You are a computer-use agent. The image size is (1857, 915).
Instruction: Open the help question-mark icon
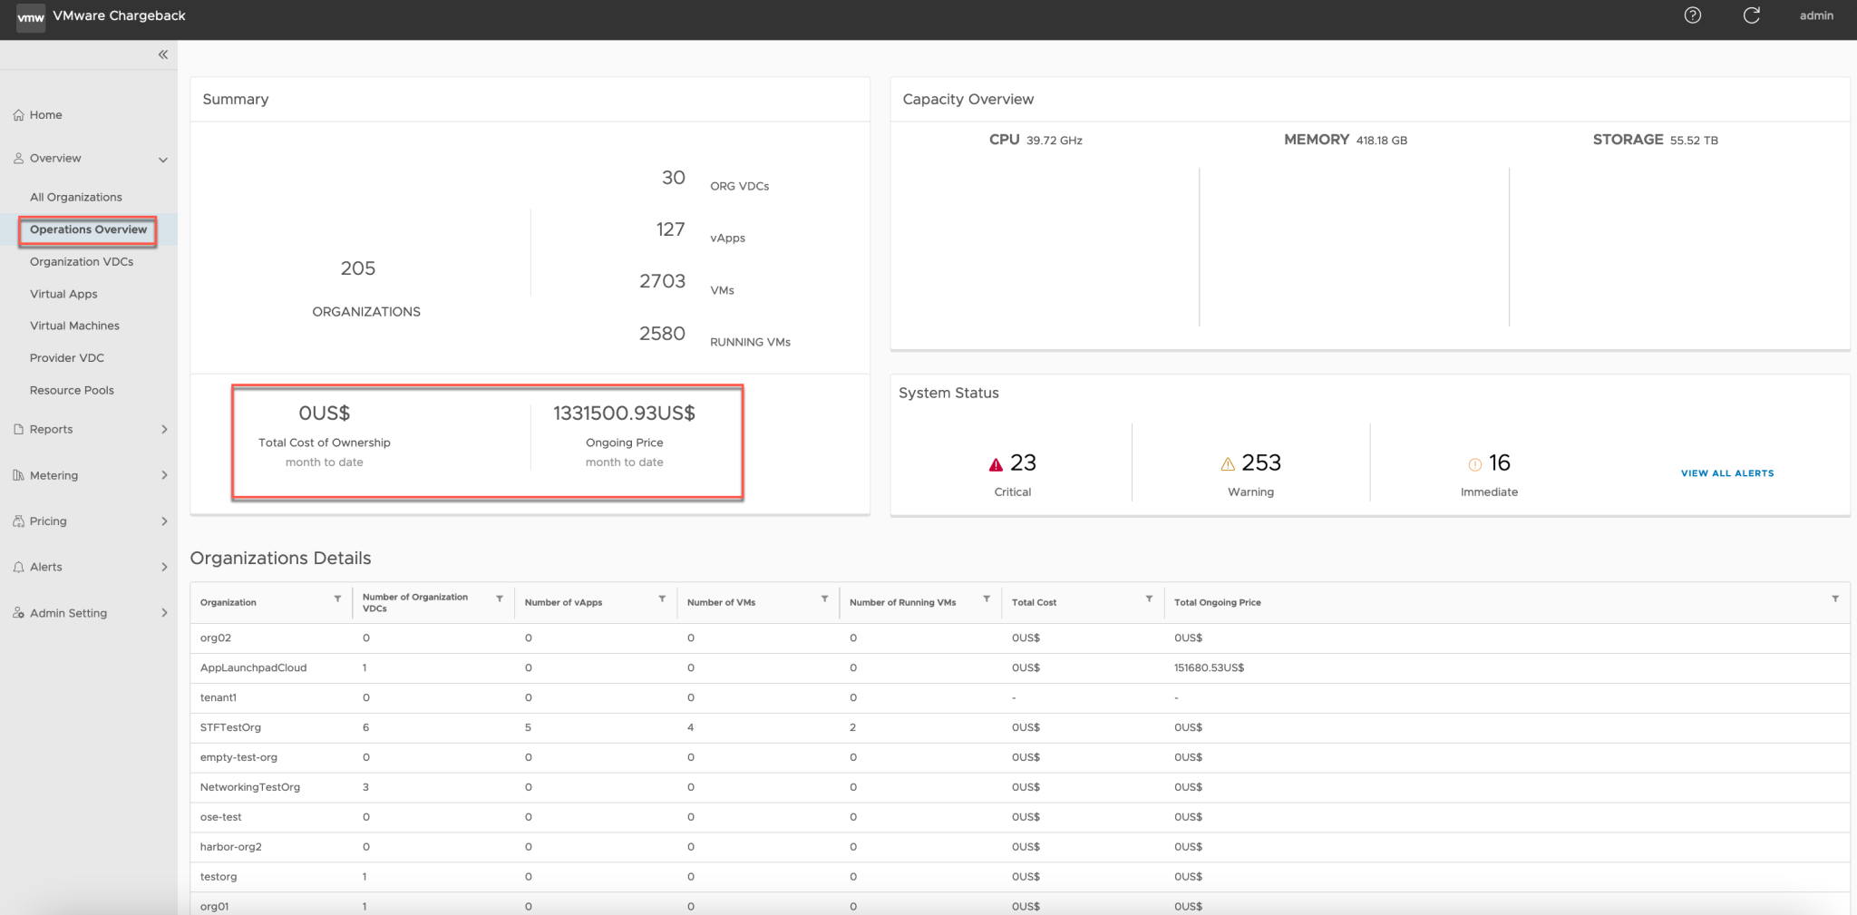[1692, 15]
